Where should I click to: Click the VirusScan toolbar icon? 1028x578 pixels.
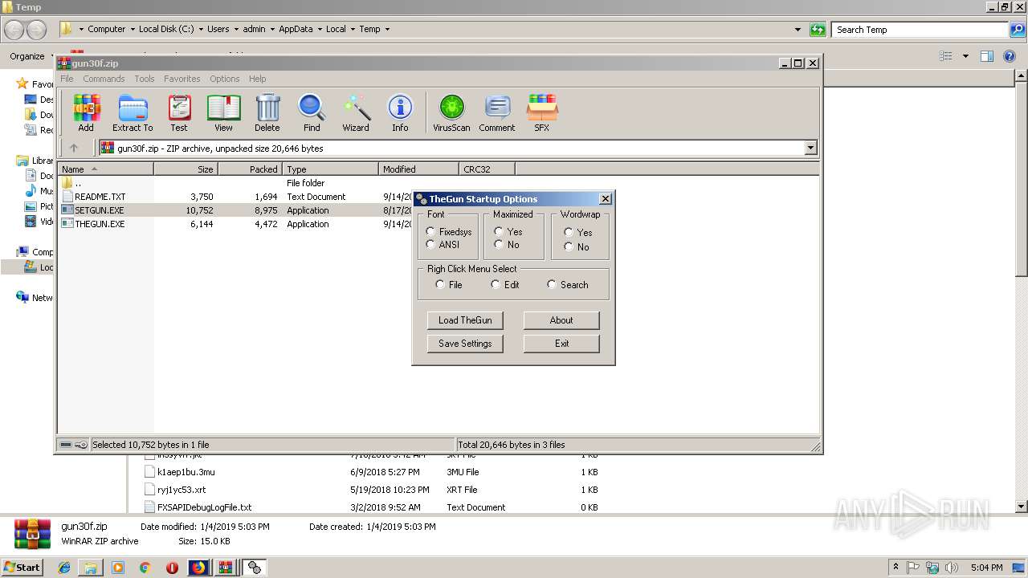coord(451,112)
